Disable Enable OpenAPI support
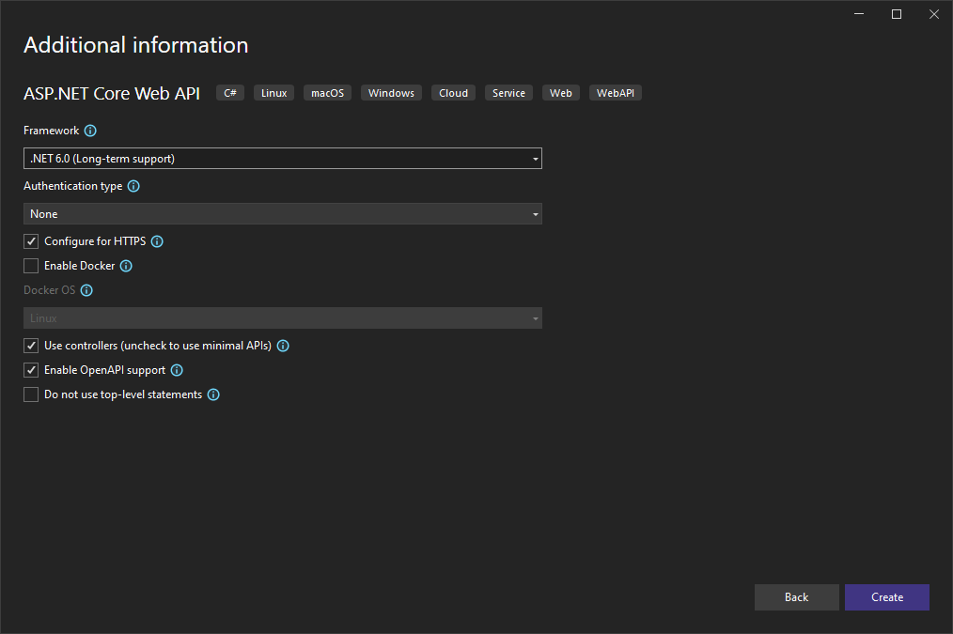The height and width of the screenshot is (634, 953). tap(30, 369)
